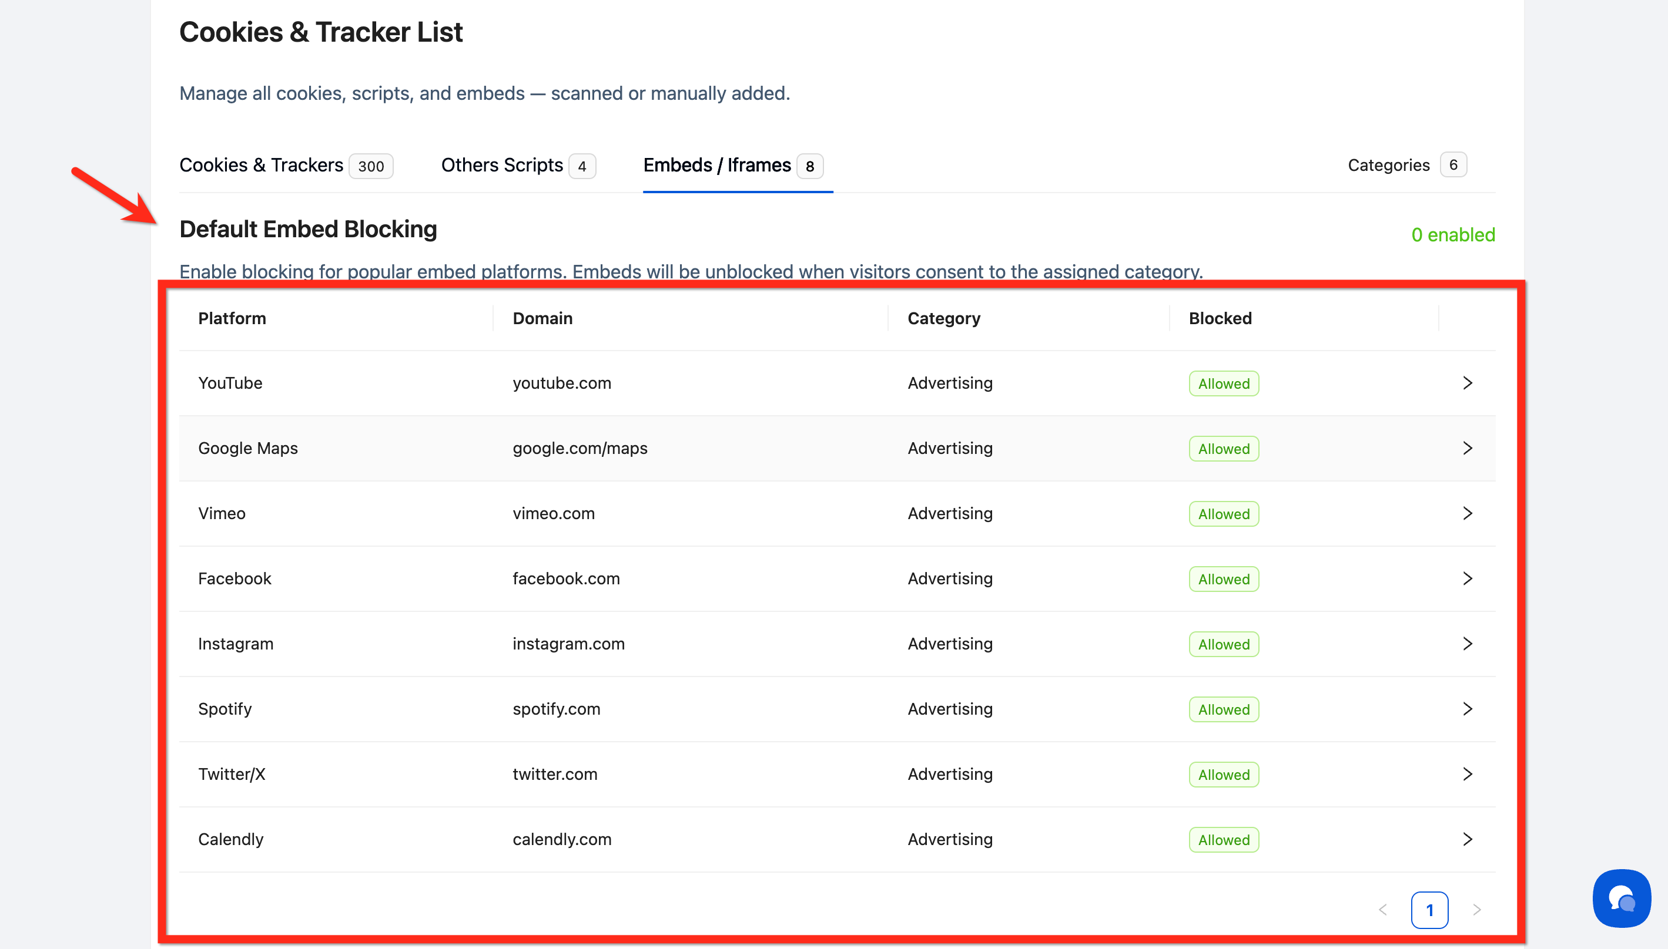
Task: Select page 1 in pagination
Action: pos(1429,910)
